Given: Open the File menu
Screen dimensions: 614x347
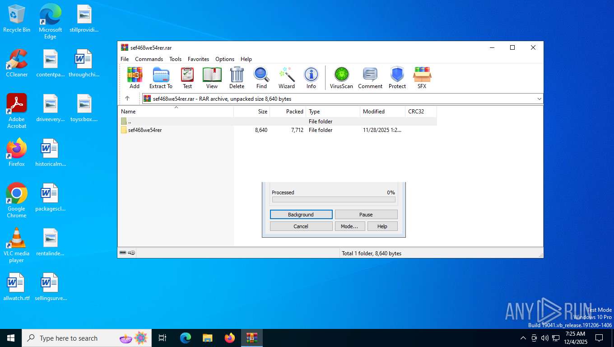Looking at the screenshot, I should click(x=125, y=59).
